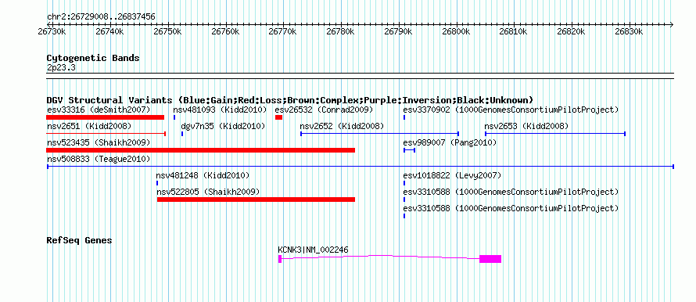Open esv1018822 (Levy2007) label

tap(452, 175)
